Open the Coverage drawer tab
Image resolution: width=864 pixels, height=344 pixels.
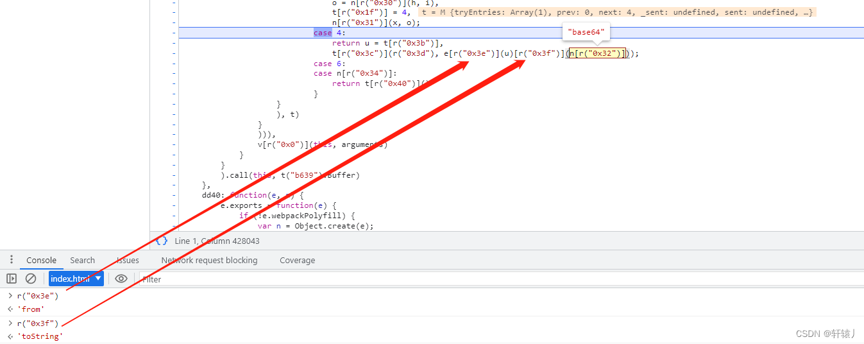pos(297,260)
